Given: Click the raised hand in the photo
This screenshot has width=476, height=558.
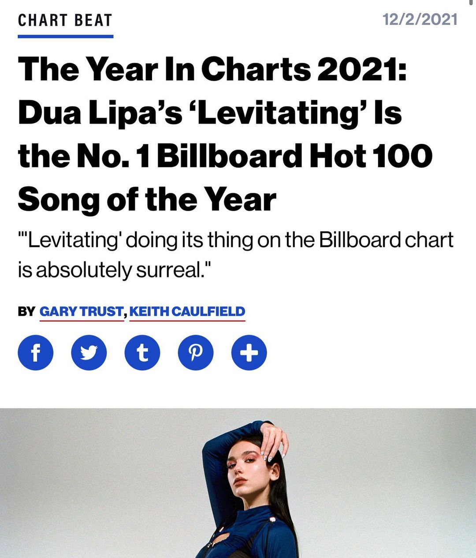Looking at the screenshot, I should [x=274, y=439].
